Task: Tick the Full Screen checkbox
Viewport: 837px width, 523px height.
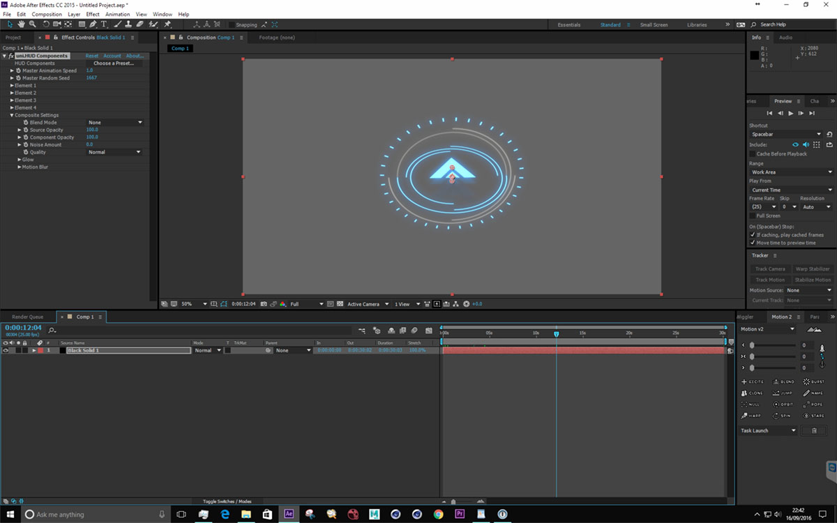Action: click(752, 216)
